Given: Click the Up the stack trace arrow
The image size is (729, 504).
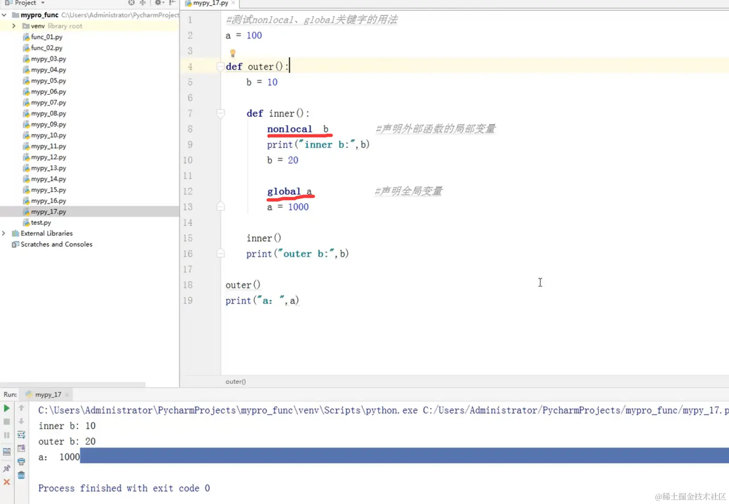Looking at the screenshot, I should point(21,408).
